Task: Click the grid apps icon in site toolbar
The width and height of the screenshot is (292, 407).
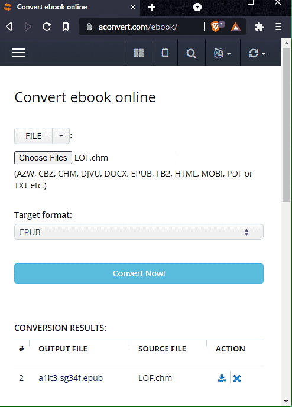Action: [x=139, y=53]
